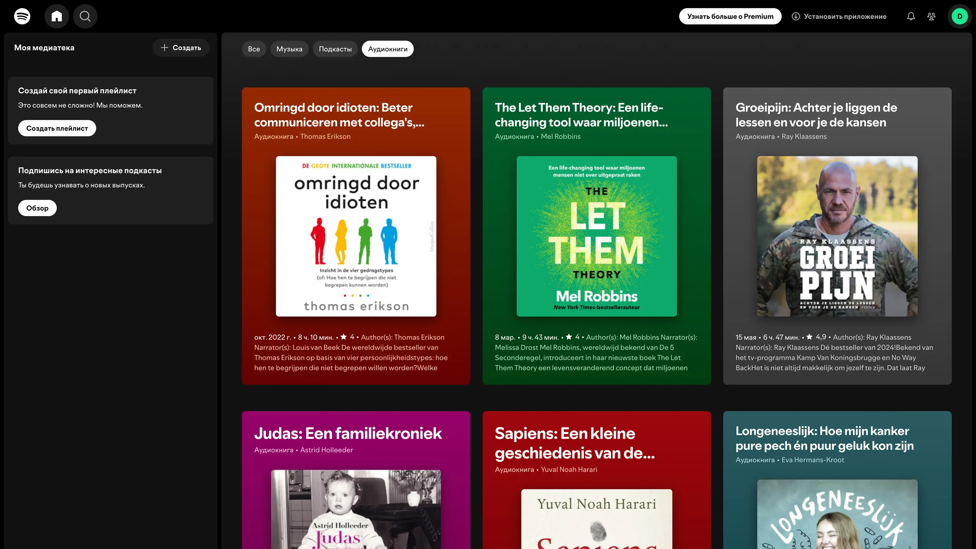Select the Все filter chip
Viewport: 976px width, 549px height.
pyautogui.click(x=254, y=49)
